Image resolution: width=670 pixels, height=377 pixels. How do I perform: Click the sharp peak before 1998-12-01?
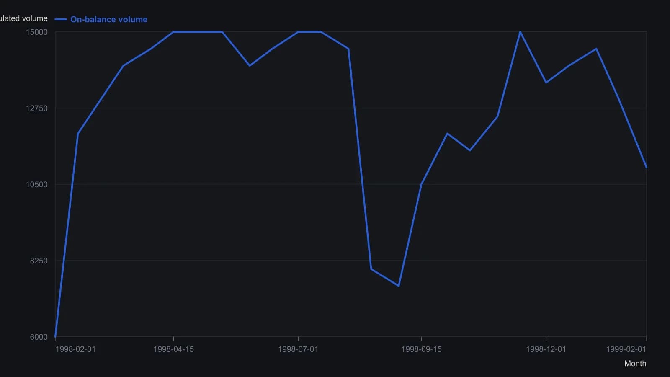520,32
